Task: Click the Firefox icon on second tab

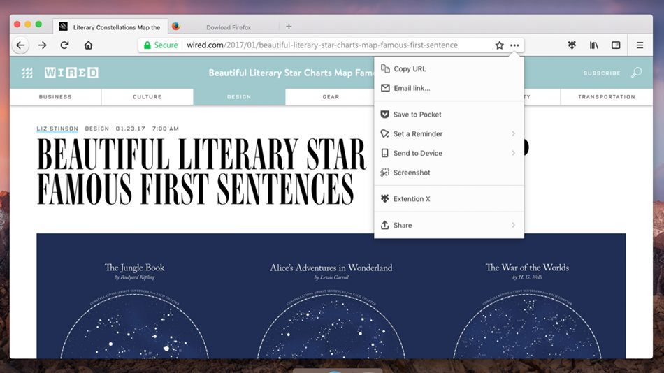Action: (x=175, y=27)
